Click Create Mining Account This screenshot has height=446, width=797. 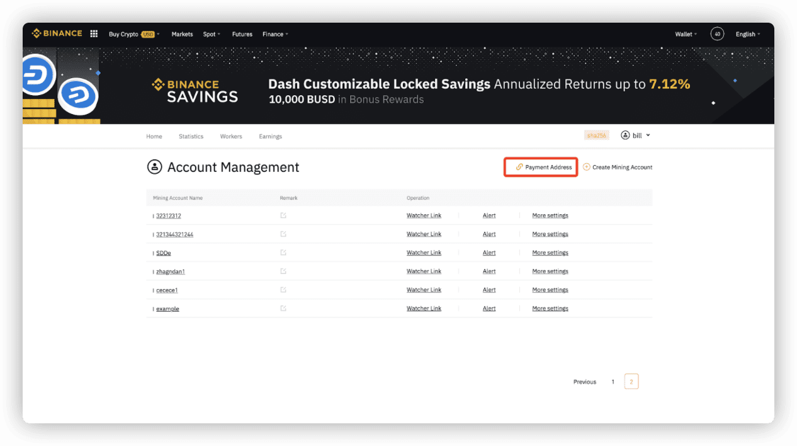click(x=617, y=167)
